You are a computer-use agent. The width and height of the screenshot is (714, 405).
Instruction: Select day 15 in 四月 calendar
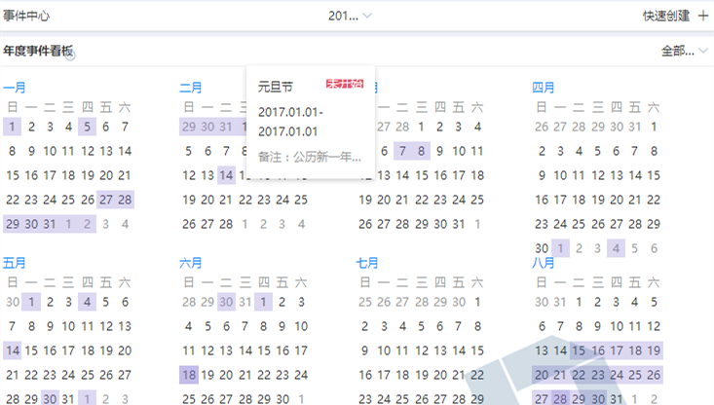point(654,175)
